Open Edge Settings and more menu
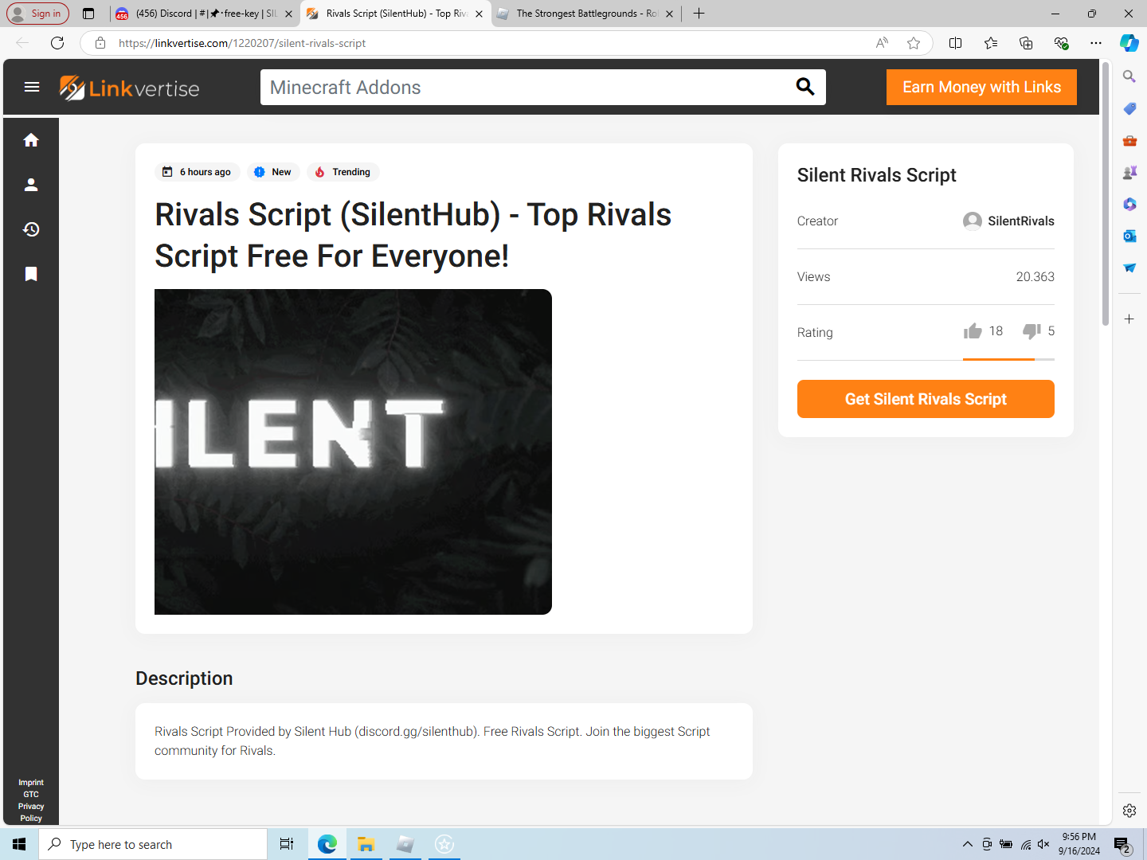 (x=1096, y=43)
